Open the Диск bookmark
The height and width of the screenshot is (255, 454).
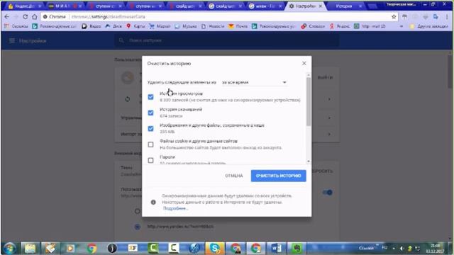(113, 26)
